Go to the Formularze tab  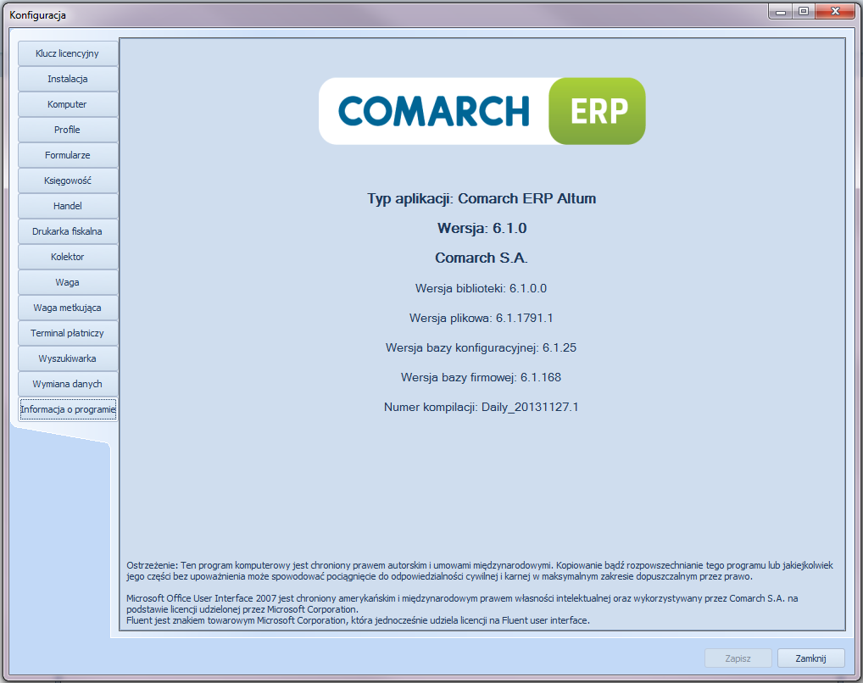click(68, 155)
